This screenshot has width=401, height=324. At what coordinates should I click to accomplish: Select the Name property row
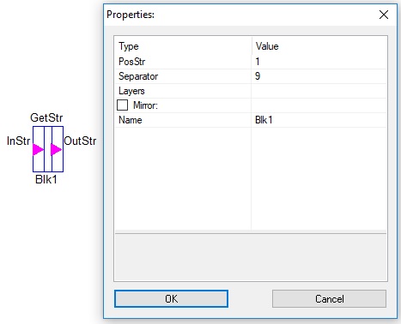tap(251, 120)
